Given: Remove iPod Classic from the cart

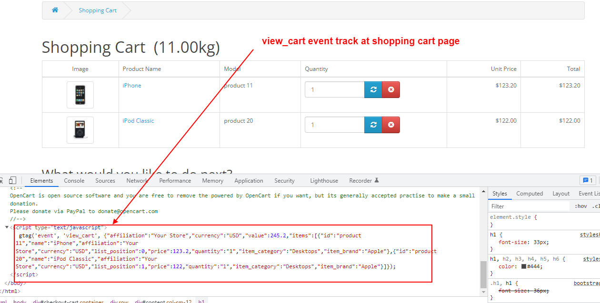Looking at the screenshot, I should [391, 125].
